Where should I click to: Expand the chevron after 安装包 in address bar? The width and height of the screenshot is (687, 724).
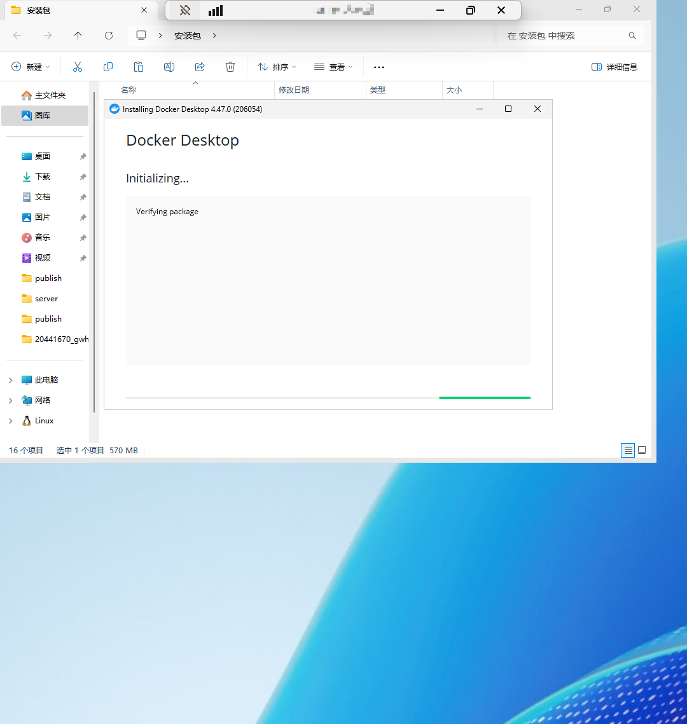click(x=214, y=36)
